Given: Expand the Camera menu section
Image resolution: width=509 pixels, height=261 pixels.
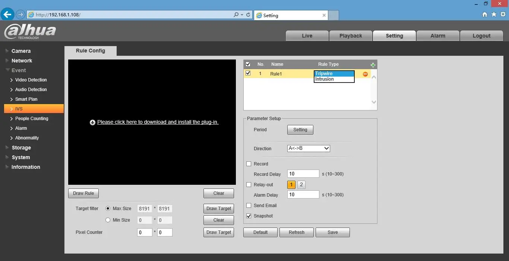Looking at the screenshot, I should 21,51.
